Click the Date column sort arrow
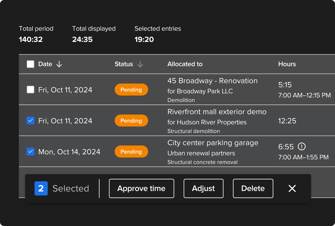The height and width of the screenshot is (226, 335). tap(59, 64)
